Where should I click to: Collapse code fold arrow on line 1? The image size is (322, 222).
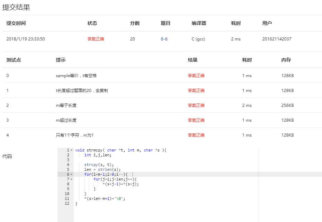tap(71, 150)
